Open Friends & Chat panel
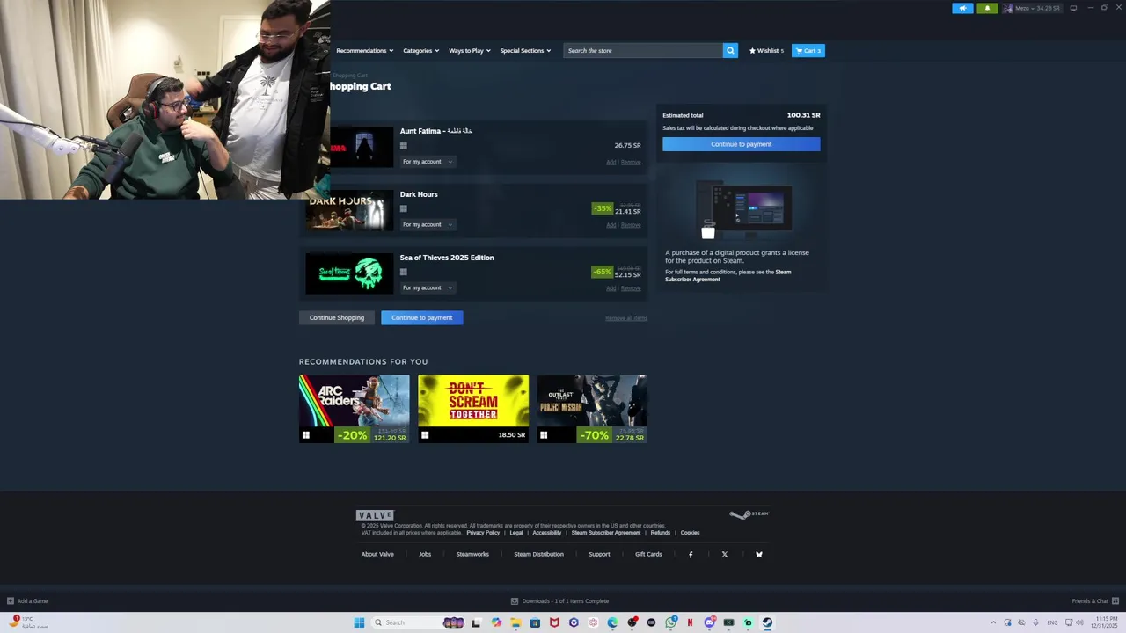The image size is (1126, 633). pyautogui.click(x=1094, y=601)
